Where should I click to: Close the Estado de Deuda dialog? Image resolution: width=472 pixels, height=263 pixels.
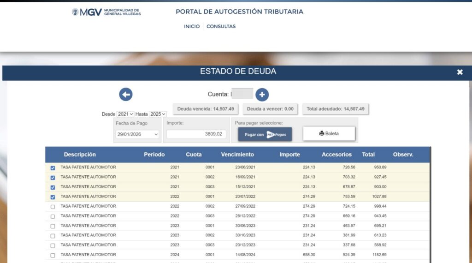[460, 72]
